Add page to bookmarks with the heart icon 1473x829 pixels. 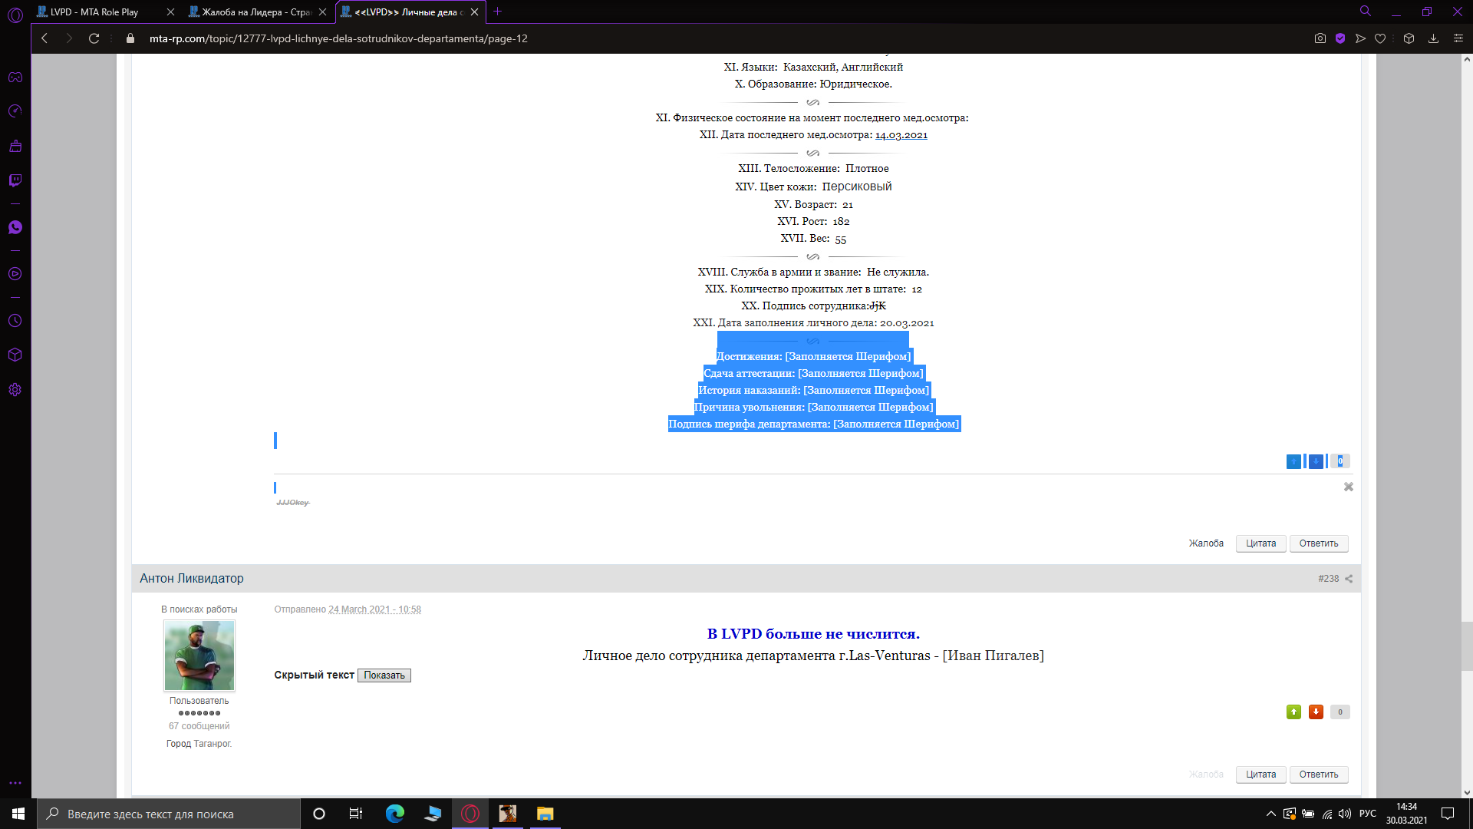pos(1380,38)
